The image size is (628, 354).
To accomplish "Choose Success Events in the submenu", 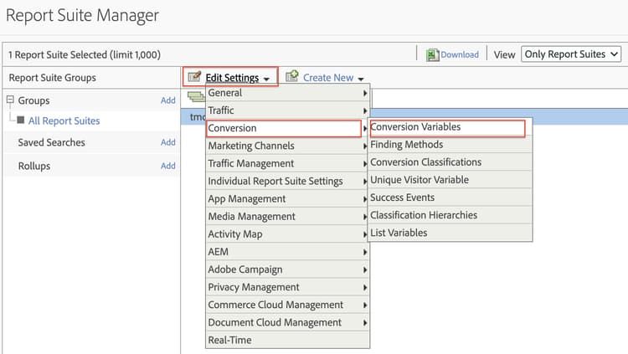I will [402, 198].
